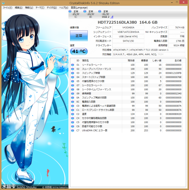
Task: Select the リードエラーレート row name
Action: pyautogui.click(x=92, y=65)
